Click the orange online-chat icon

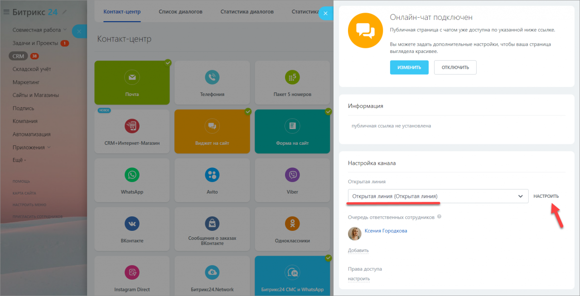(x=365, y=30)
